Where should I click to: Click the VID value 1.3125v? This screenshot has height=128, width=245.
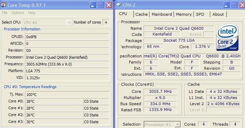point(67,78)
